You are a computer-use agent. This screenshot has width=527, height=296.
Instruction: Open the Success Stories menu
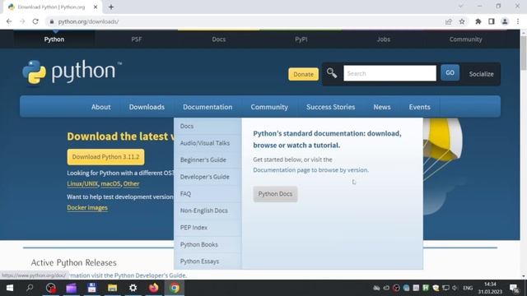331,107
